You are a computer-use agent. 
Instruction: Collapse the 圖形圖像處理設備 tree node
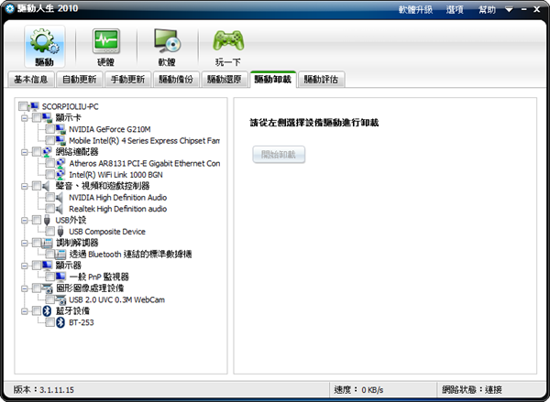[x=24, y=288]
